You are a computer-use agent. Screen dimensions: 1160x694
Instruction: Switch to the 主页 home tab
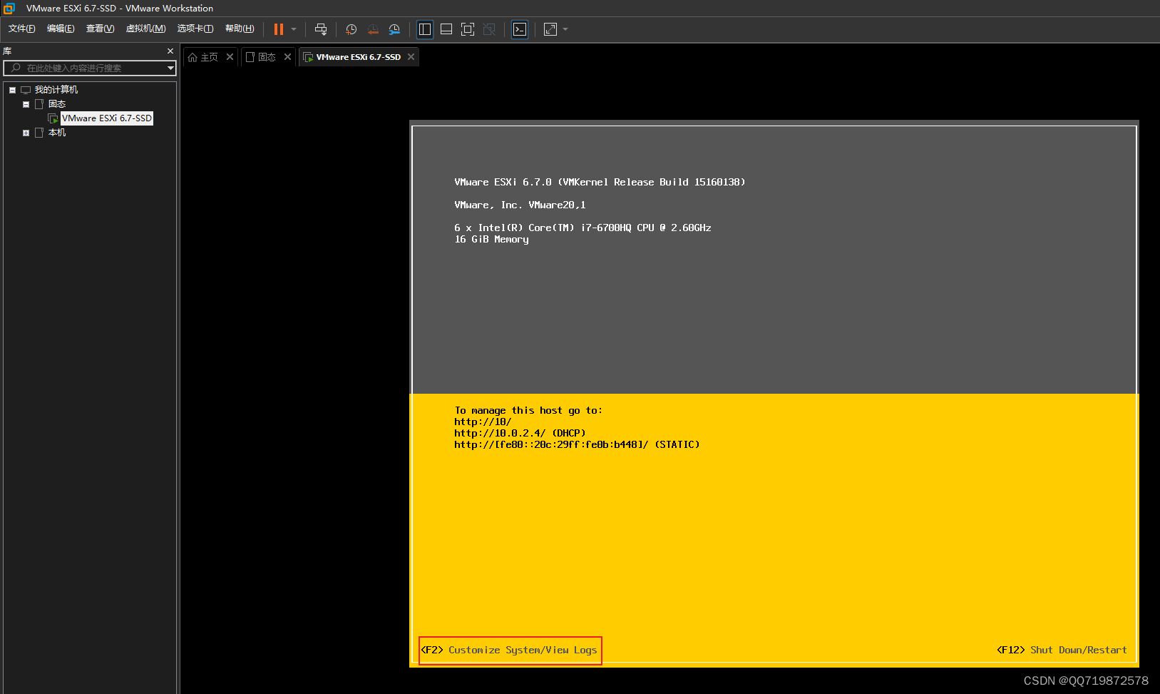[209, 57]
